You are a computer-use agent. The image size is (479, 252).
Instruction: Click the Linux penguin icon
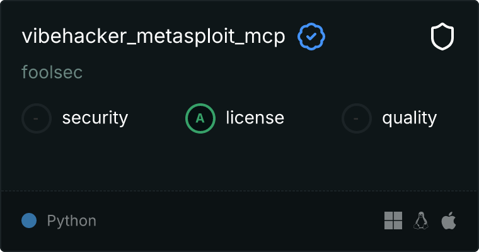pos(421,220)
